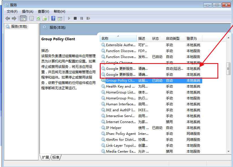Click the Forward arrow in toolbar
The height and width of the screenshot is (167, 233).
[x=14, y=19]
